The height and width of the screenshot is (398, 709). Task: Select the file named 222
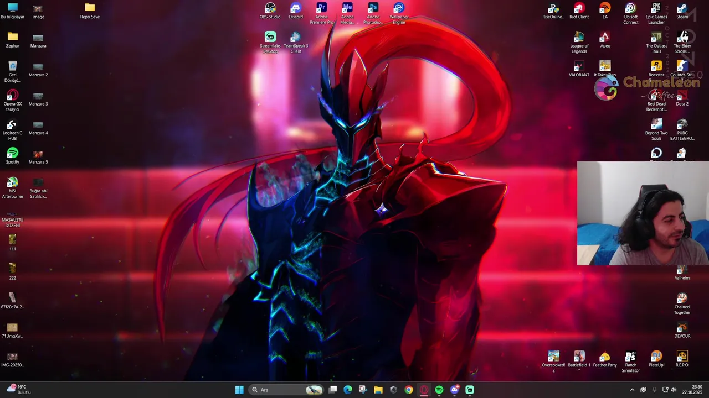[12, 272]
